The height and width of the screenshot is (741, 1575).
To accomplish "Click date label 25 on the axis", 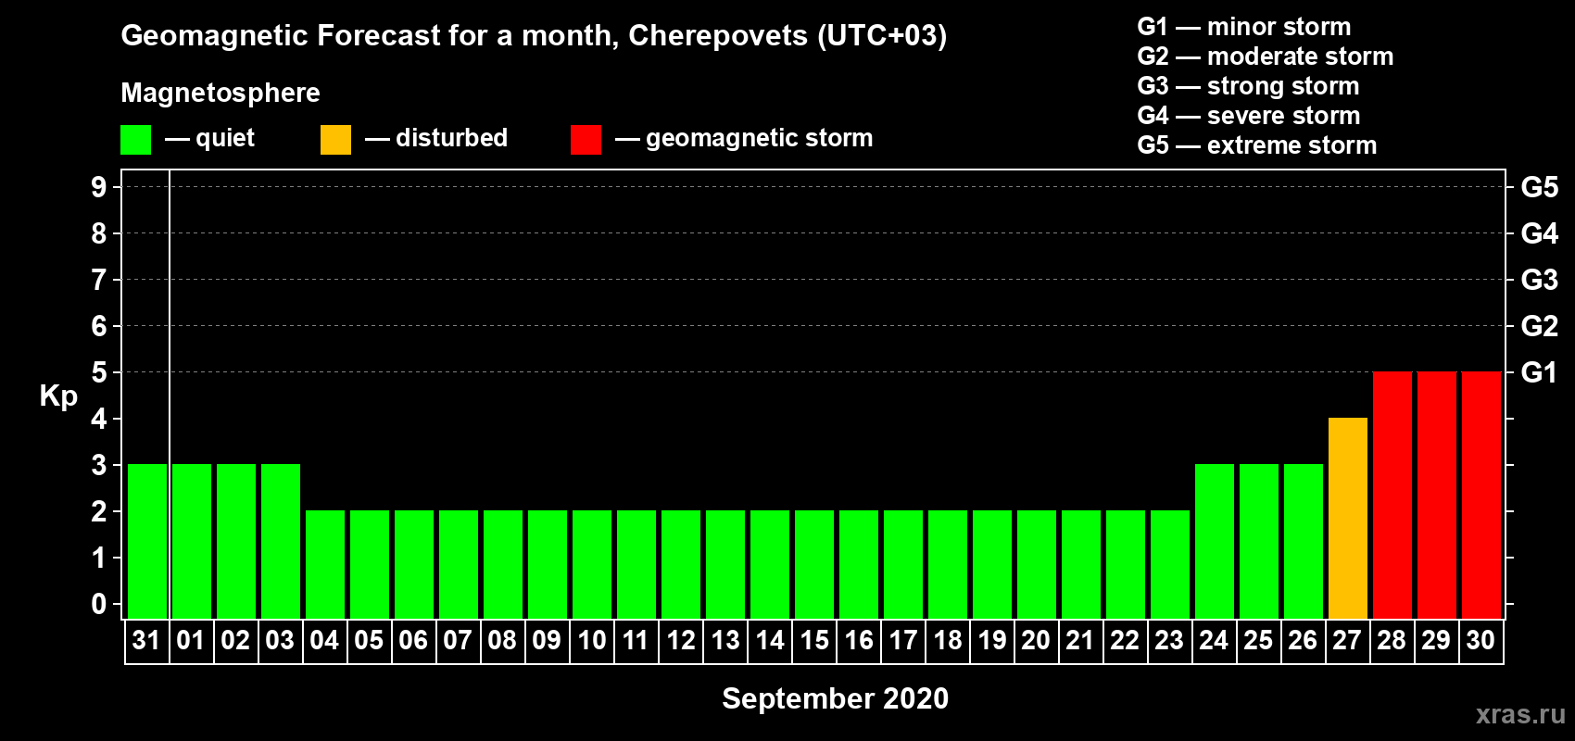I will pos(1258,640).
